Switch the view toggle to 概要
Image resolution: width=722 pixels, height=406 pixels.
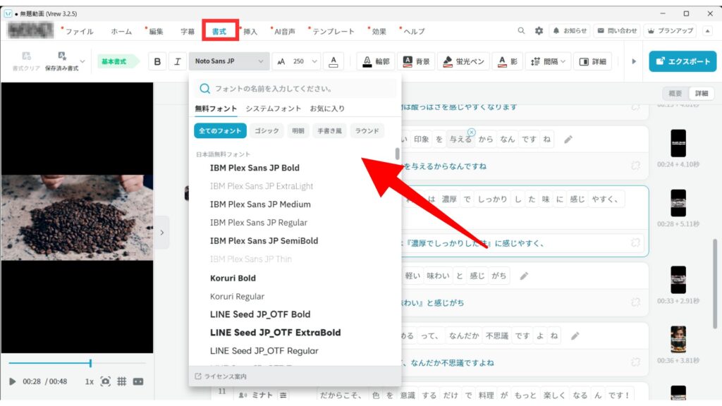pyautogui.click(x=675, y=94)
